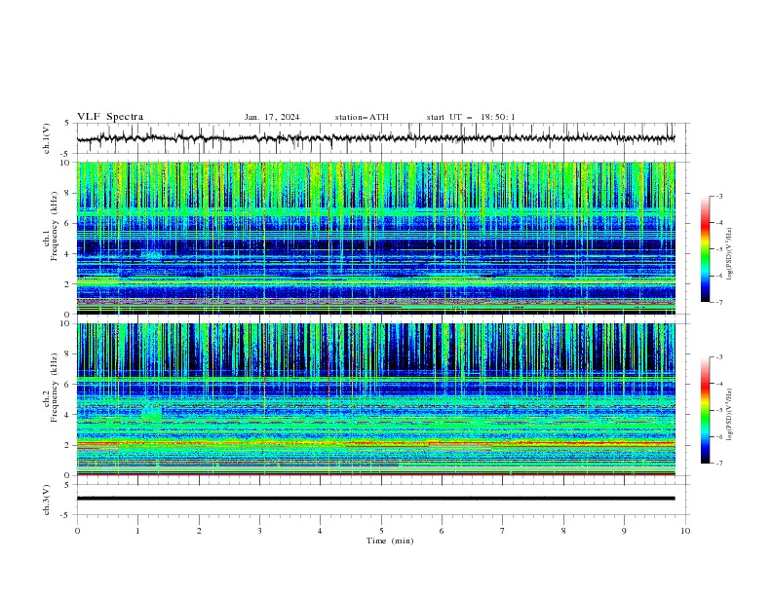Click the "10" kHz tick on ch.1 frequency axis
The image size is (772, 596).
click(x=66, y=163)
